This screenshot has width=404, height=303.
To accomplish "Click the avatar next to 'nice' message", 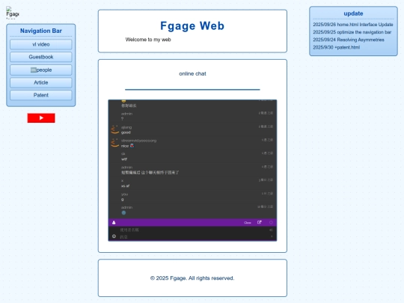I will point(114,143).
